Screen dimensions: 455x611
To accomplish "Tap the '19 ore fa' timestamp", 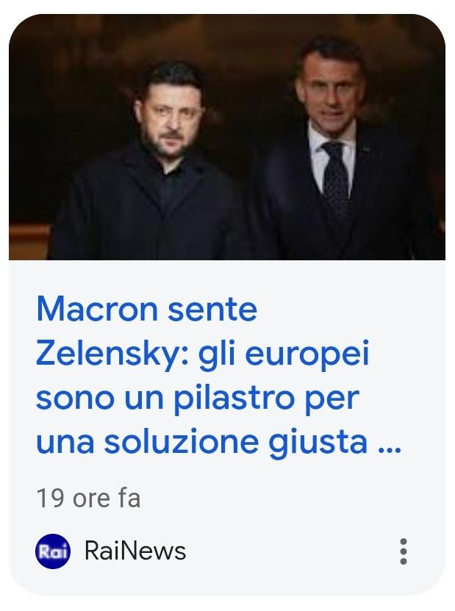I will 88,499.
